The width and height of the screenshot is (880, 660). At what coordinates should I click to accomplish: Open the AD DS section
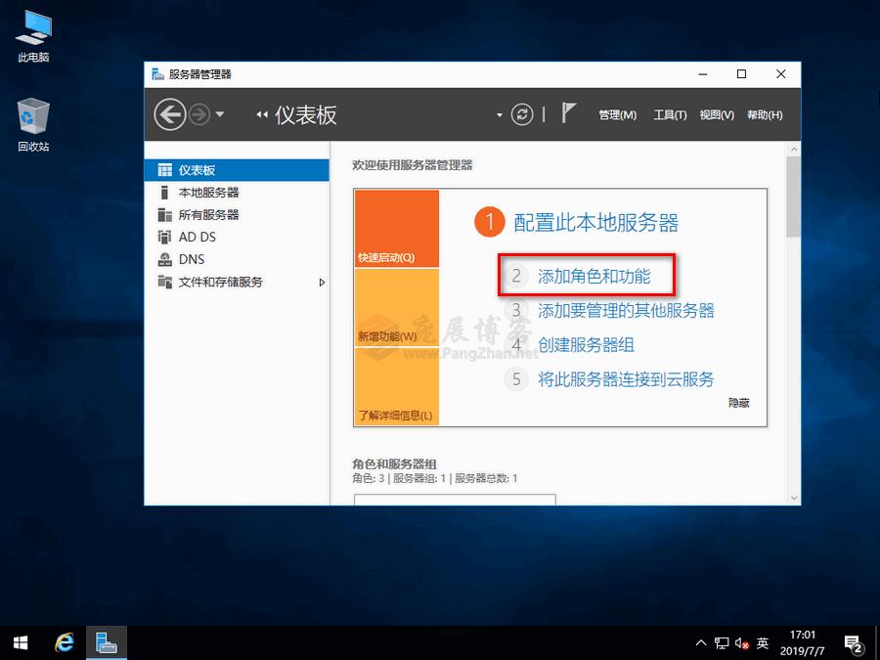[198, 237]
